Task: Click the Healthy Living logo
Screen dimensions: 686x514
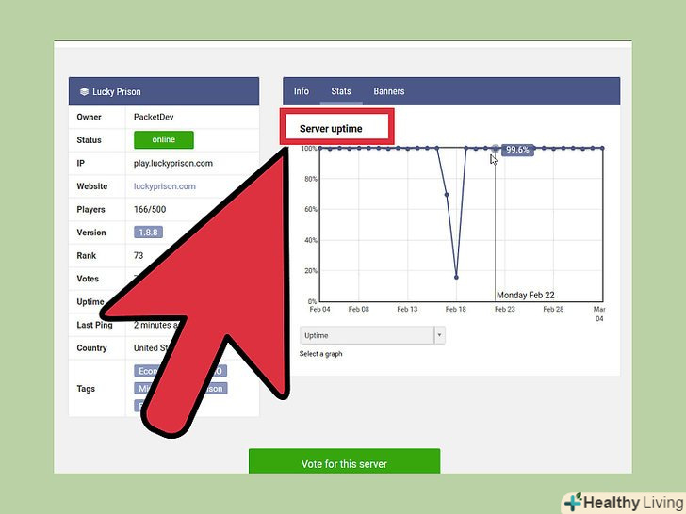Action: click(x=625, y=503)
